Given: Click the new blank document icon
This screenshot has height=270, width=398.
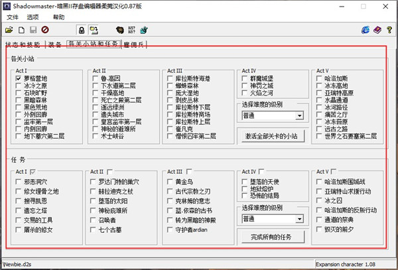Looking at the screenshot, I should click(x=22, y=31).
